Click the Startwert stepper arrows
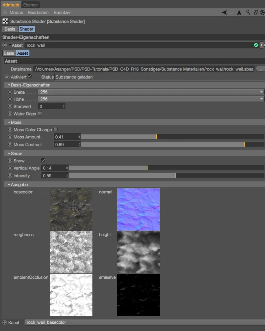This screenshot has height=331, width=265. (64, 106)
